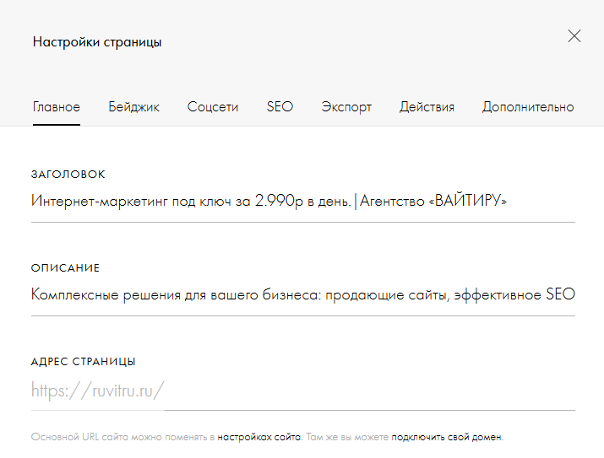The width and height of the screenshot is (604, 458).
Task: Follow the настройках сайта link
Action: pyautogui.click(x=258, y=437)
